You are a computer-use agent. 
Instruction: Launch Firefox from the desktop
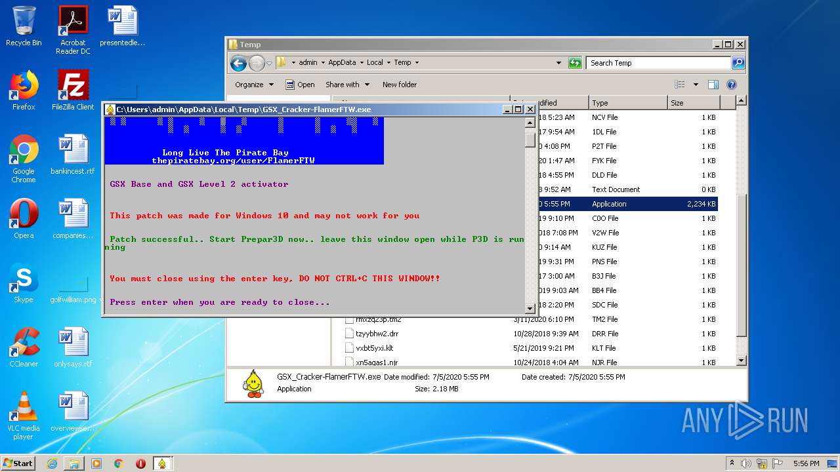tap(24, 91)
